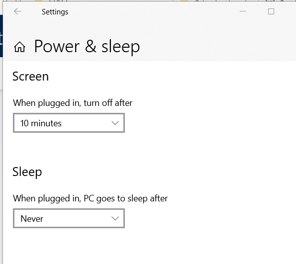296x264 pixels.
Task: Click the Power & sleep page heading
Action: click(87, 46)
